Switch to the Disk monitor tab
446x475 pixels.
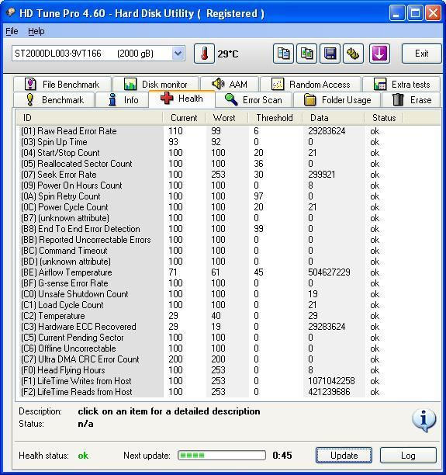(156, 84)
